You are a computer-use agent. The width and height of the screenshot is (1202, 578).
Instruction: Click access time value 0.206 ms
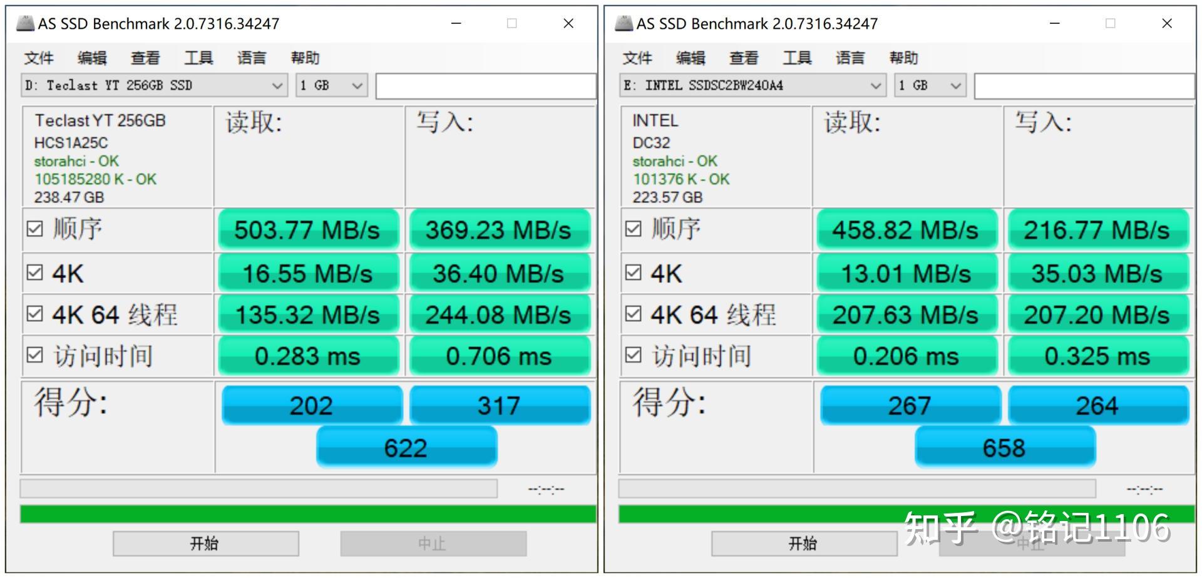(907, 356)
